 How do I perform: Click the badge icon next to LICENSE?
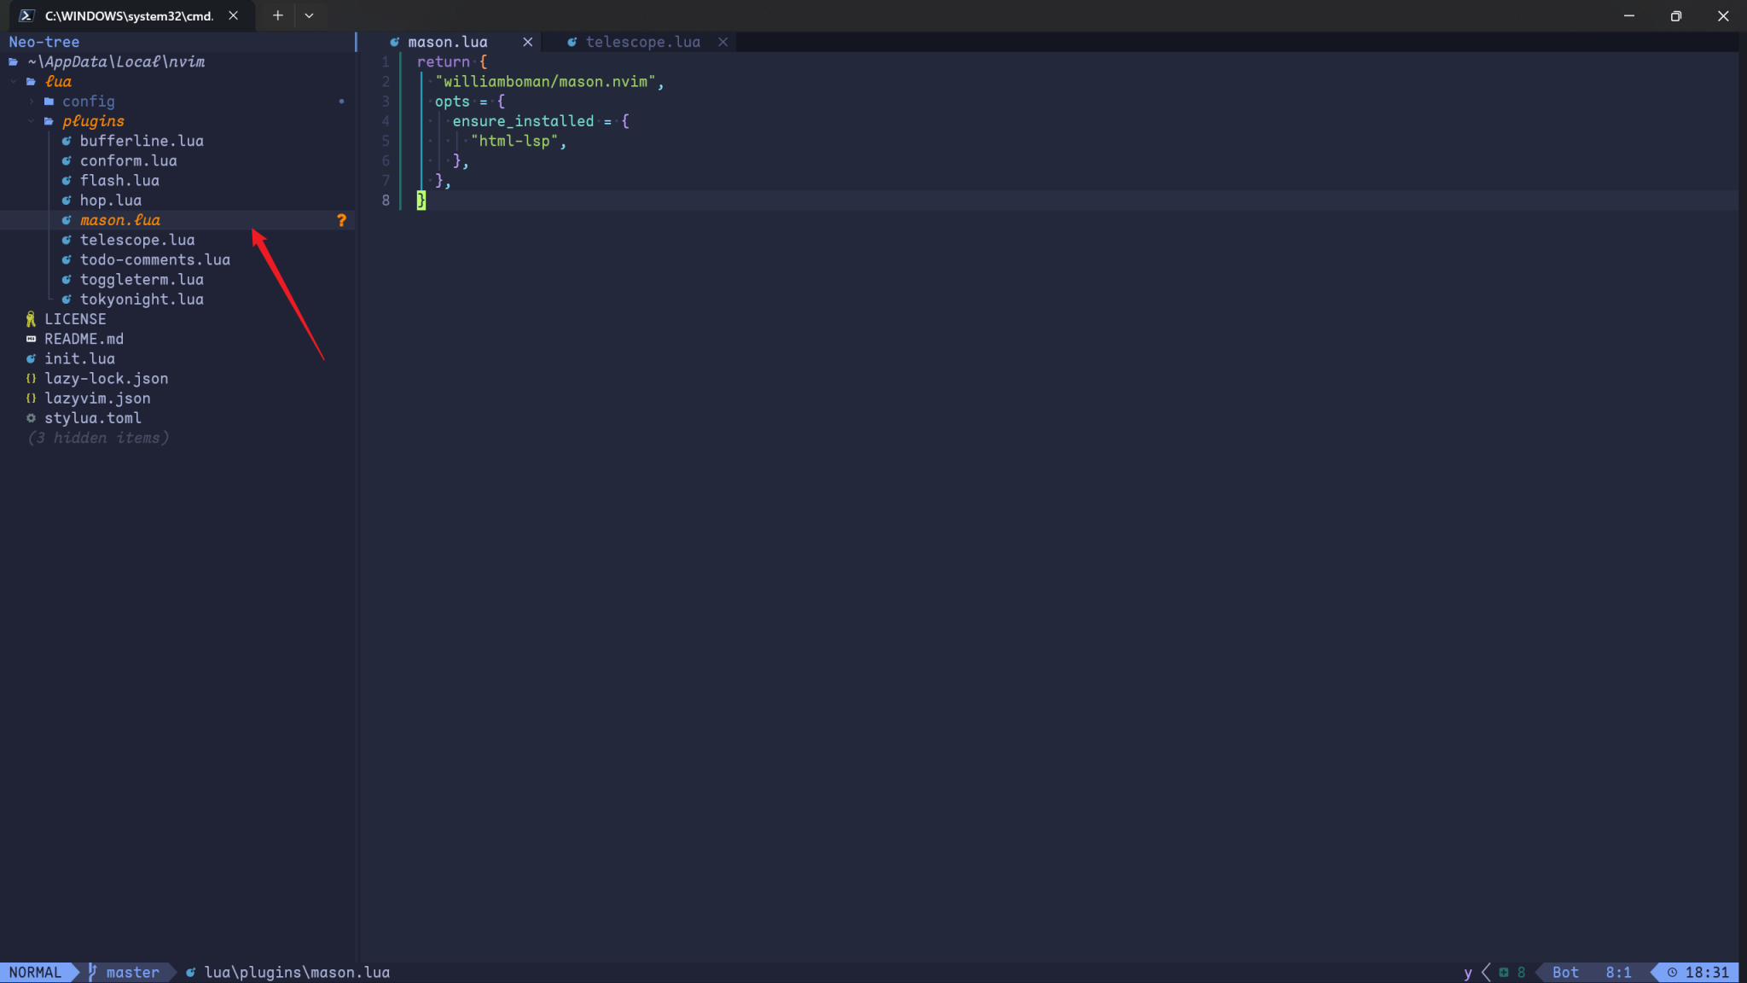point(31,318)
